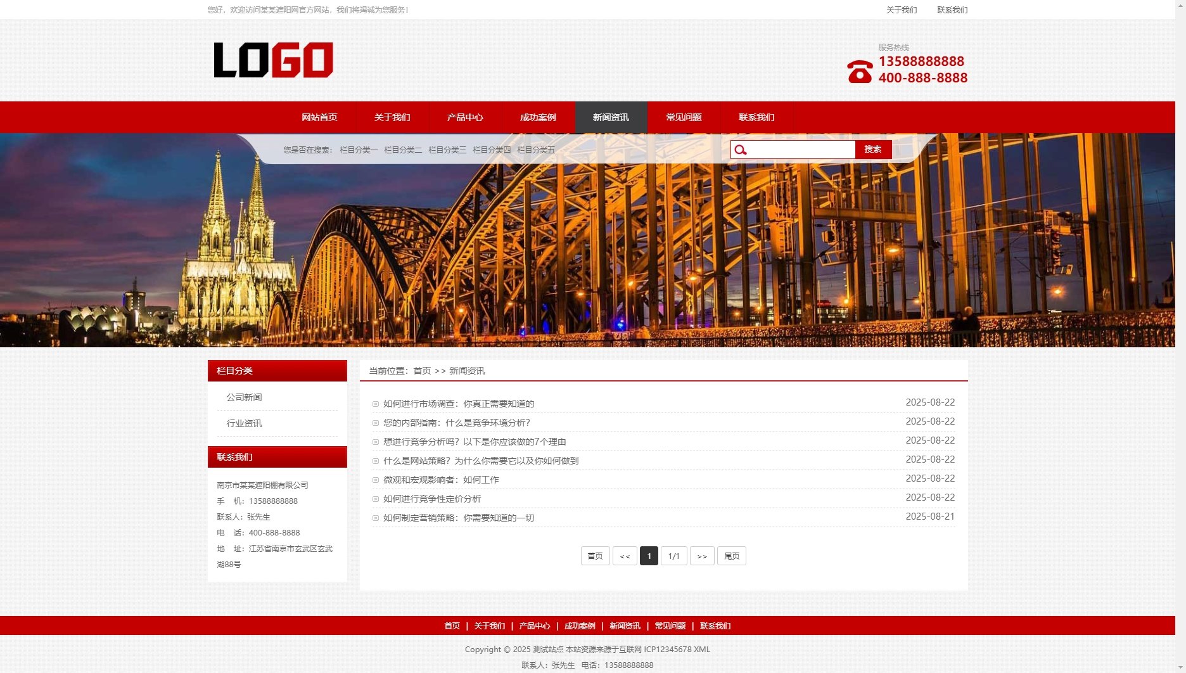
Task: Select 行业资讯 in the sidebar category list
Action: 244,423
